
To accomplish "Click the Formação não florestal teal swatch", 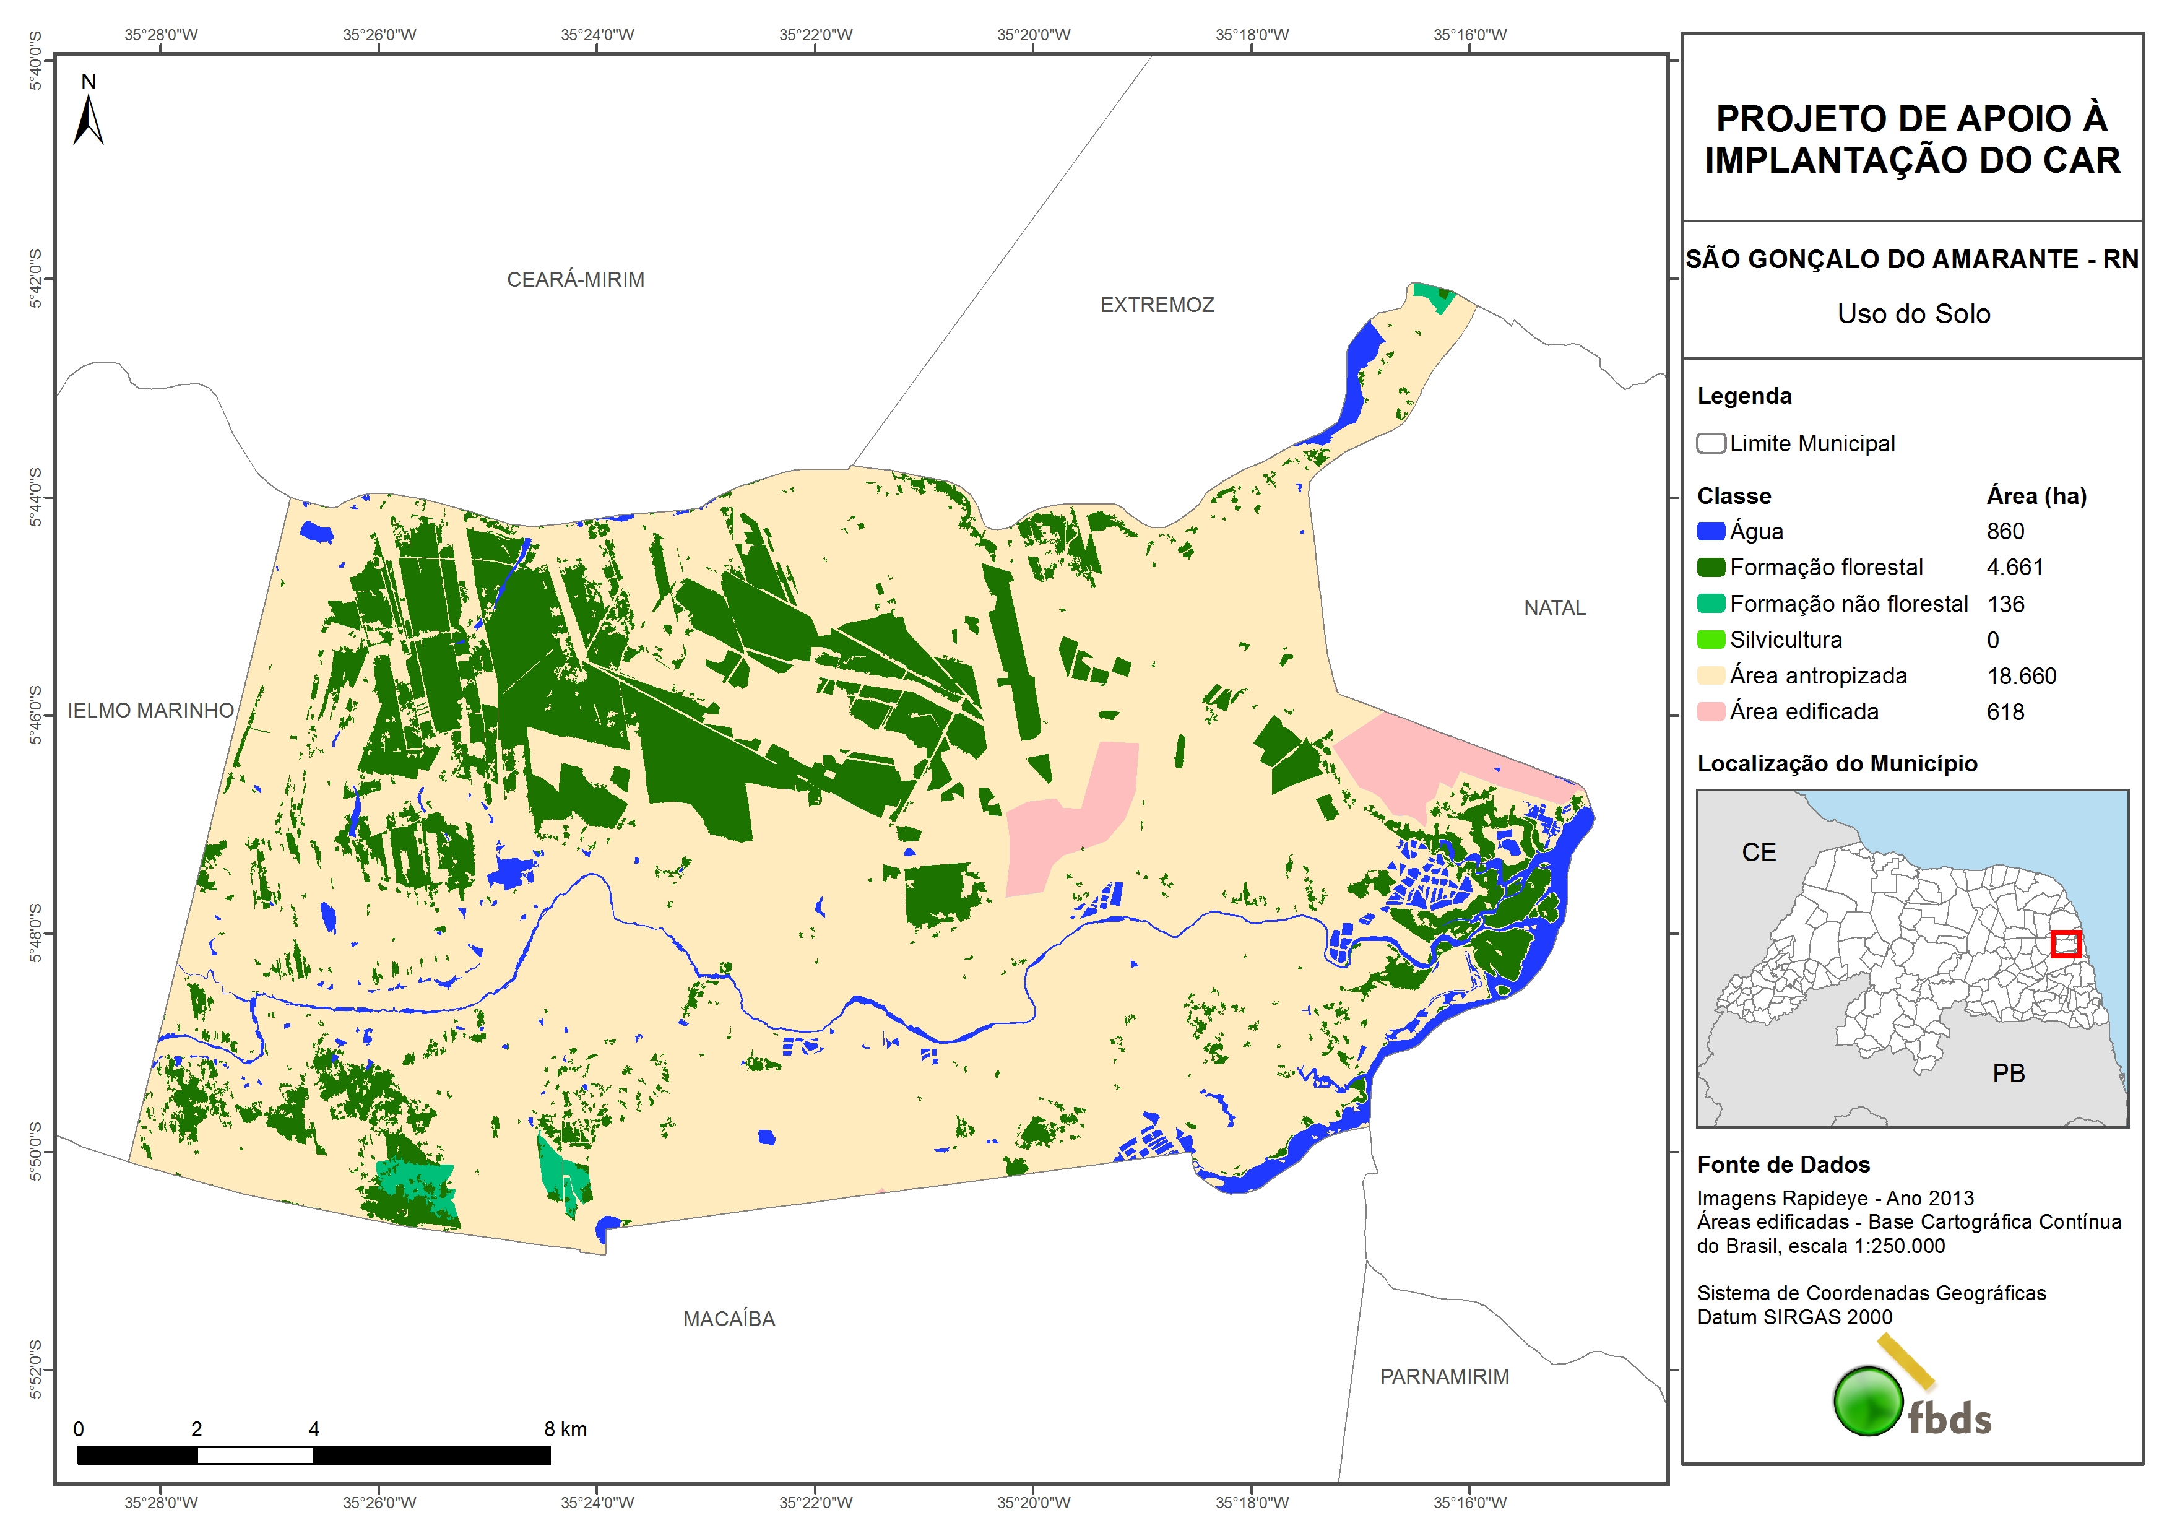I will coord(1710,603).
